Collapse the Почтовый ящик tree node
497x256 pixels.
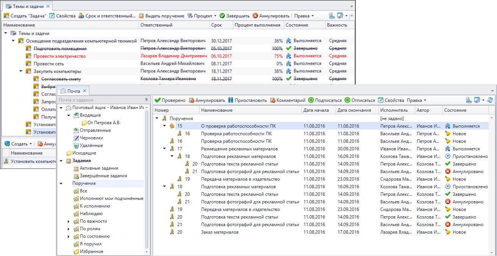point(61,108)
